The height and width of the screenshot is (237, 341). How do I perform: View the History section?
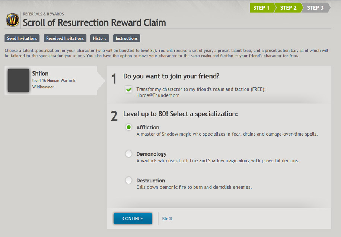pyautogui.click(x=99, y=38)
